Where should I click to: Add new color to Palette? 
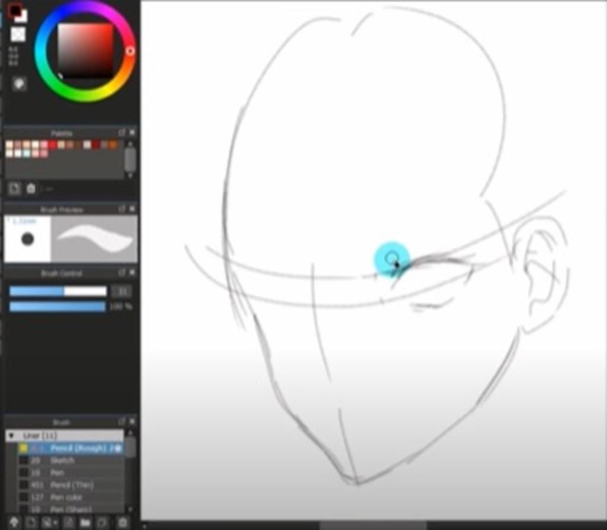(x=14, y=189)
